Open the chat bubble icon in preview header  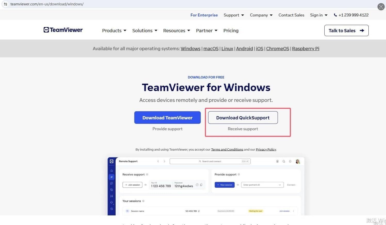pos(284,161)
